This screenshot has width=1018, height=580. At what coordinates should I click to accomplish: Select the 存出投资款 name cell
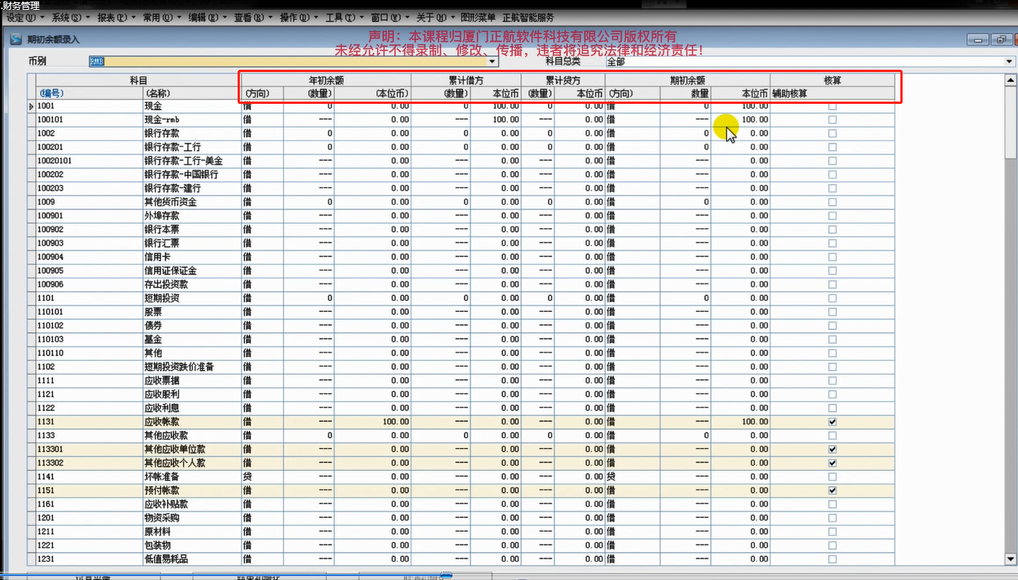pyautogui.click(x=192, y=284)
